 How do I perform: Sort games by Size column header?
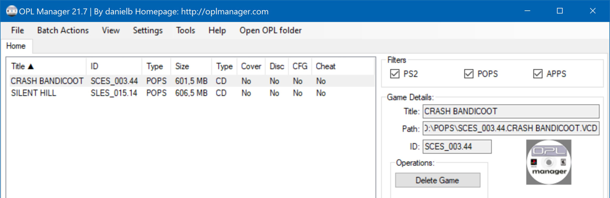coord(182,66)
